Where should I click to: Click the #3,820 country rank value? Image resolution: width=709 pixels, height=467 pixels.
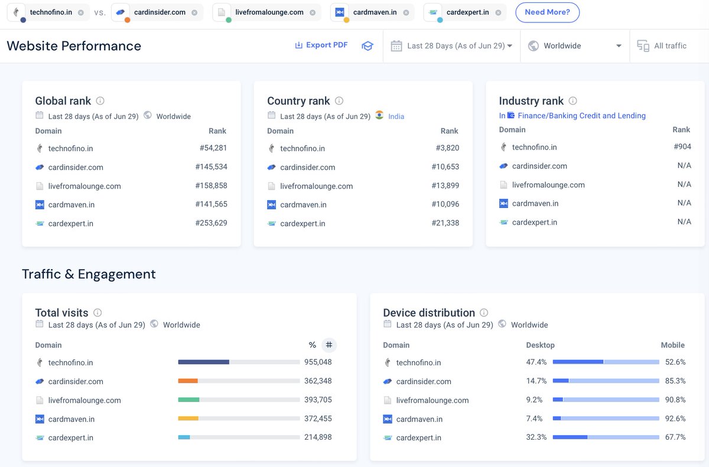447,148
